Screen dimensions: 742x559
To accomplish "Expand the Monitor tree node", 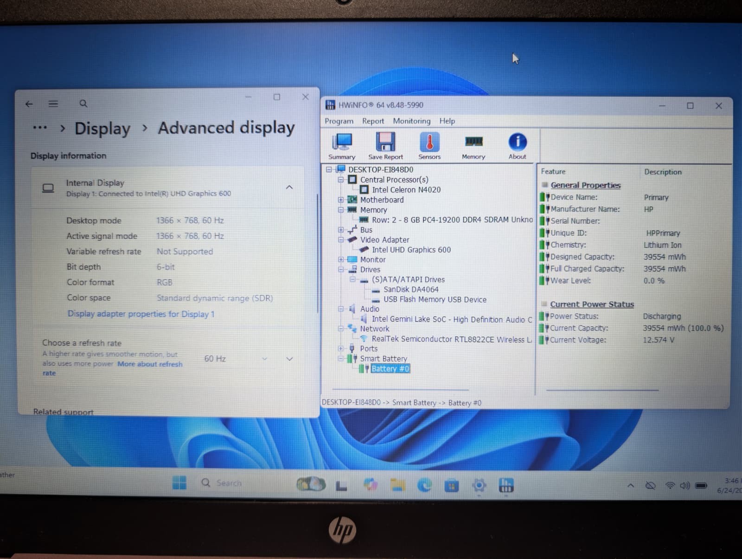I will click(341, 260).
